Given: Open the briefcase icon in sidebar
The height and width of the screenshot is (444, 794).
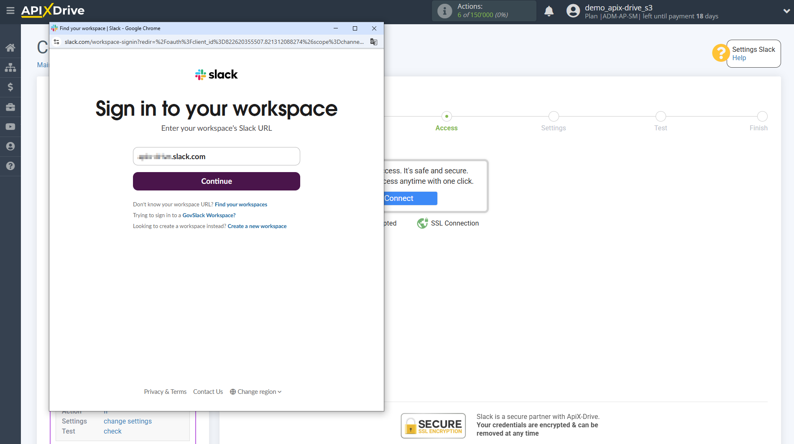Looking at the screenshot, I should pyautogui.click(x=10, y=107).
